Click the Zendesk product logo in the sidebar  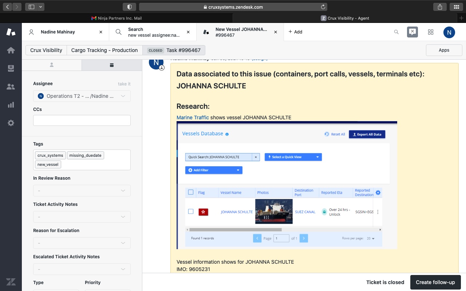[11, 32]
